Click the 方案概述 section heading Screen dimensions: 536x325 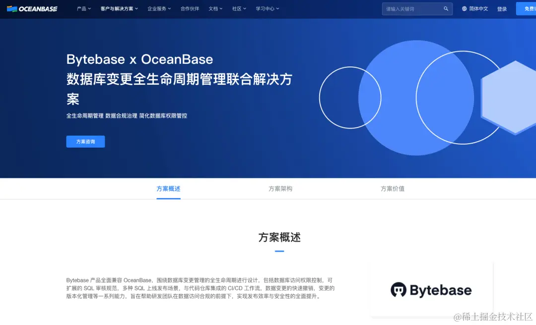279,237
